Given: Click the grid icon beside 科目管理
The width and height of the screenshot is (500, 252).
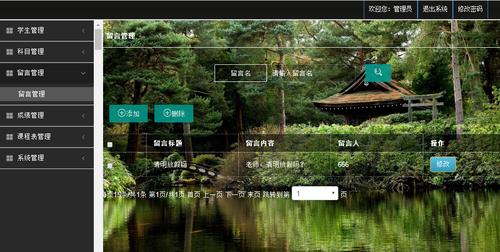Looking at the screenshot, I should (9, 52).
